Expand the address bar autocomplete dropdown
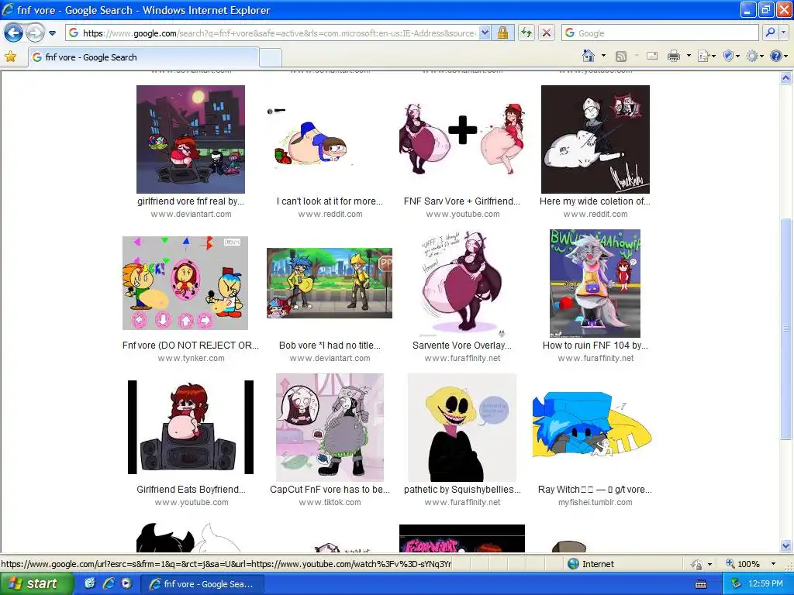The width and height of the screenshot is (794, 595). pos(485,33)
